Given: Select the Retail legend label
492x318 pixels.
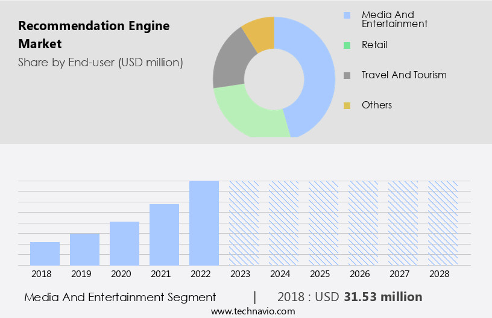Looking at the screenshot, I should [x=374, y=45].
